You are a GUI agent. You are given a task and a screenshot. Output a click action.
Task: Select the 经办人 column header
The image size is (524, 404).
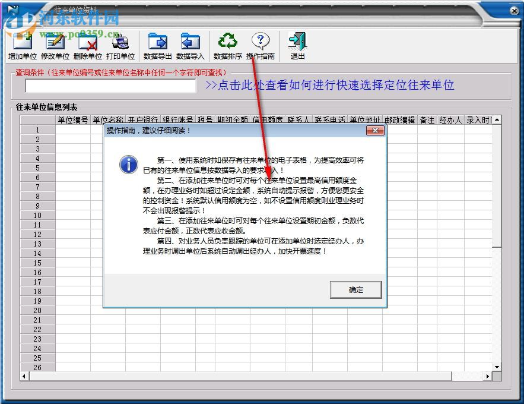450,119
